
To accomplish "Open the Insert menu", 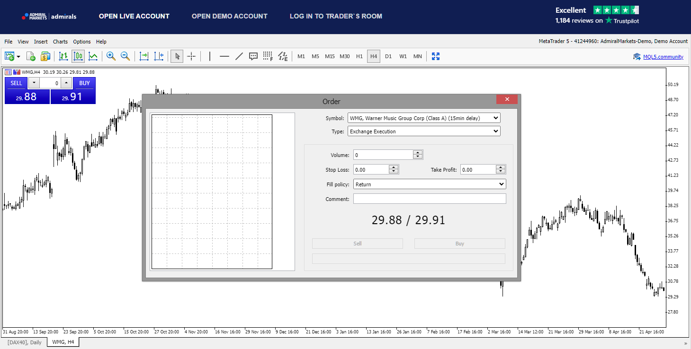I will [41, 42].
